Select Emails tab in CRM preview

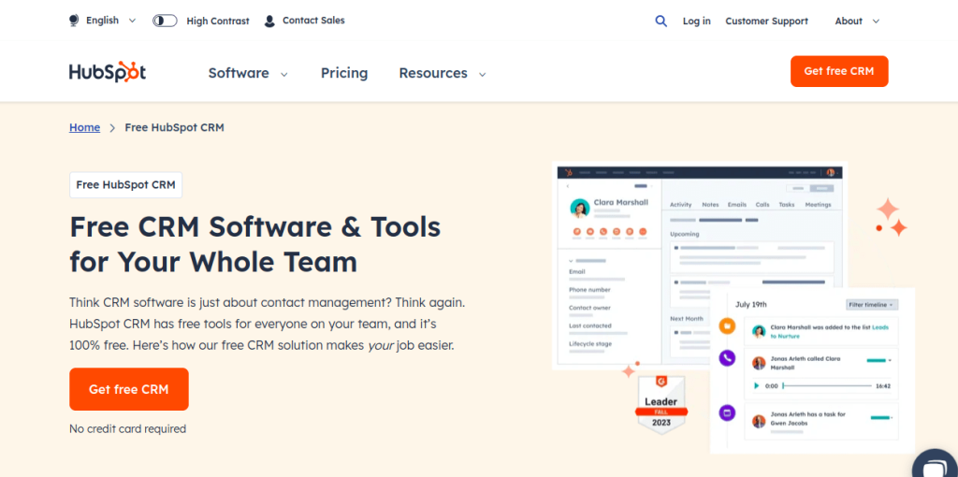[x=737, y=205]
